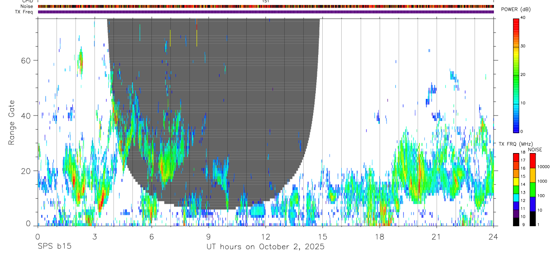Click the 30 tick on the power colorbar
555x256 pixels.
[x=524, y=46]
